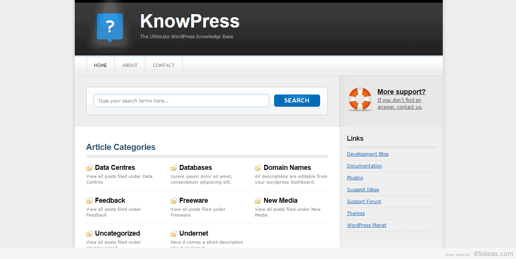Screen dimensions: 516x259
Task: Click folder icon beside Uncategorized
Action: 89,233
